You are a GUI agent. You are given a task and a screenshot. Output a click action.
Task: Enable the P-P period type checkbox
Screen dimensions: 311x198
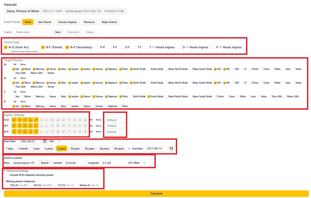[97, 47]
